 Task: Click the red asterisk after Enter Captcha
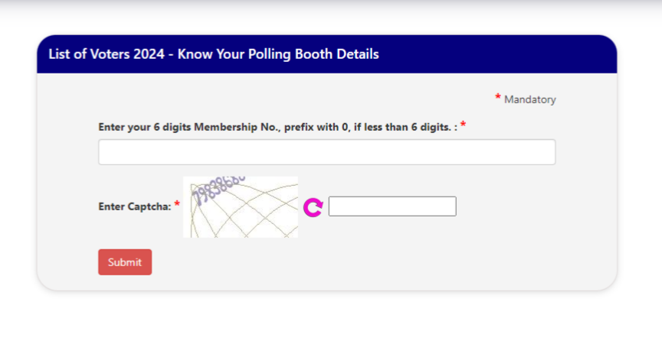tap(177, 204)
